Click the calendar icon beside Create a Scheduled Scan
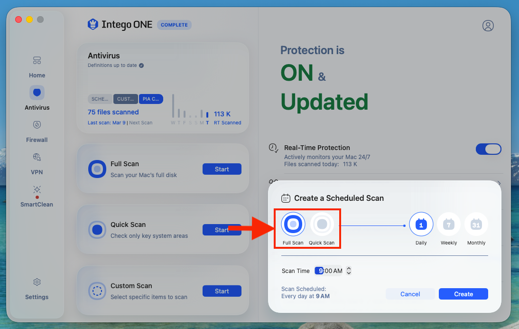Viewport: 519px width, 329px height. [286, 198]
